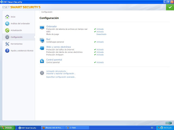This screenshot has width=174, height=130.
Task: Click 'Protección del sistema de archivos en tiempo real' text
Action: click(67, 29)
